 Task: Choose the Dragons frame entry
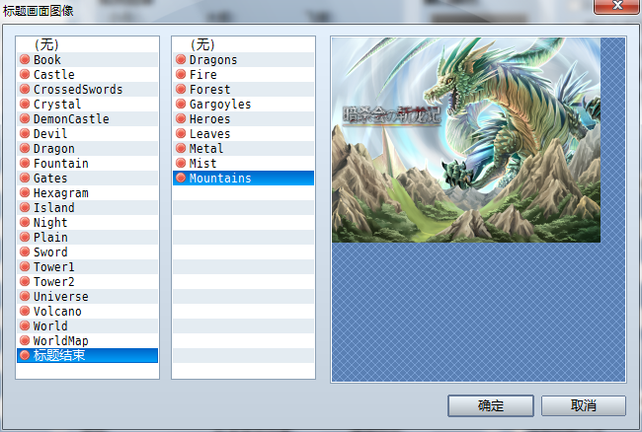point(243,59)
